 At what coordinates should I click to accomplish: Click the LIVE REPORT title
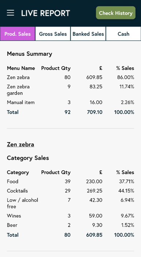(45, 13)
